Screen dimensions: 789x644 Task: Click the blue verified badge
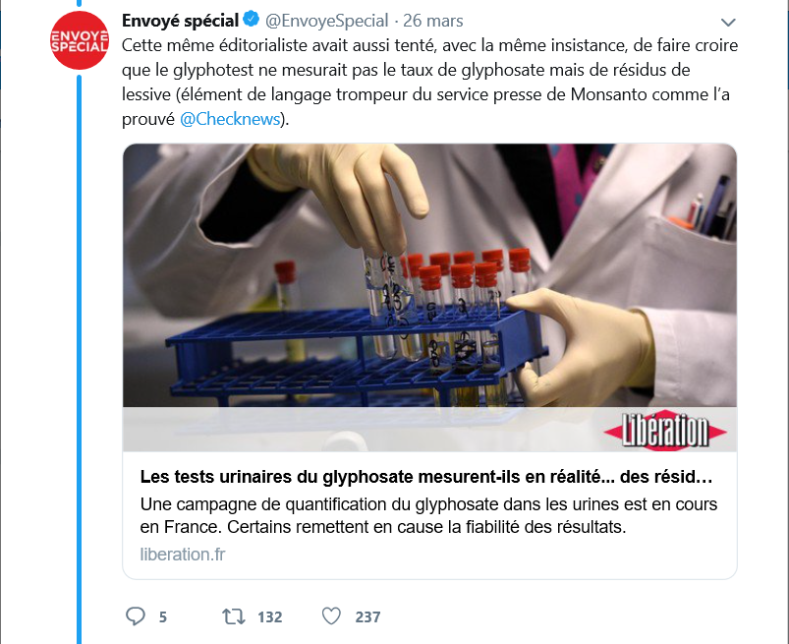pos(251,20)
